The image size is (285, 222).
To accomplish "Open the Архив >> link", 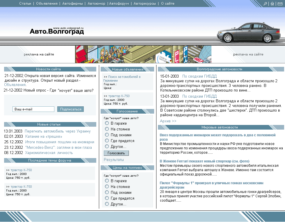I will click(x=168, y=121).
